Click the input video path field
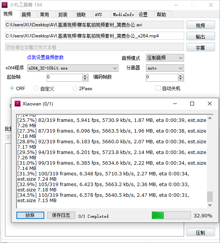220x243 pixels. point(94,25)
